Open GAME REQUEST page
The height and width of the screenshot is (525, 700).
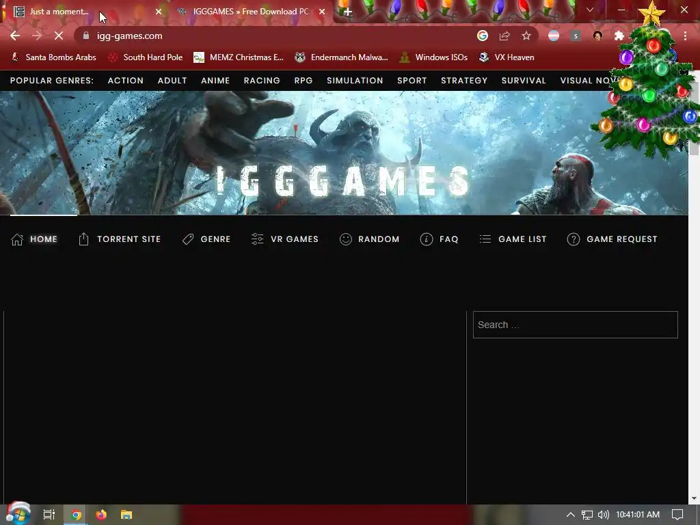point(612,239)
